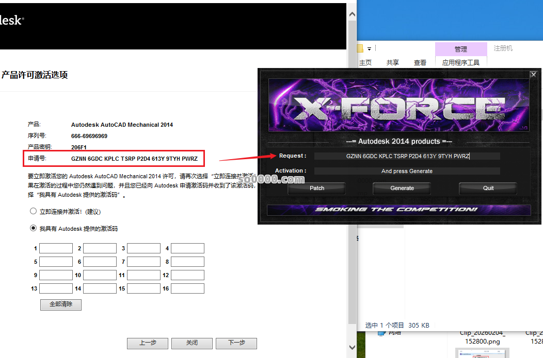Click the 关闭 (Close) button

pyautogui.click(x=192, y=343)
